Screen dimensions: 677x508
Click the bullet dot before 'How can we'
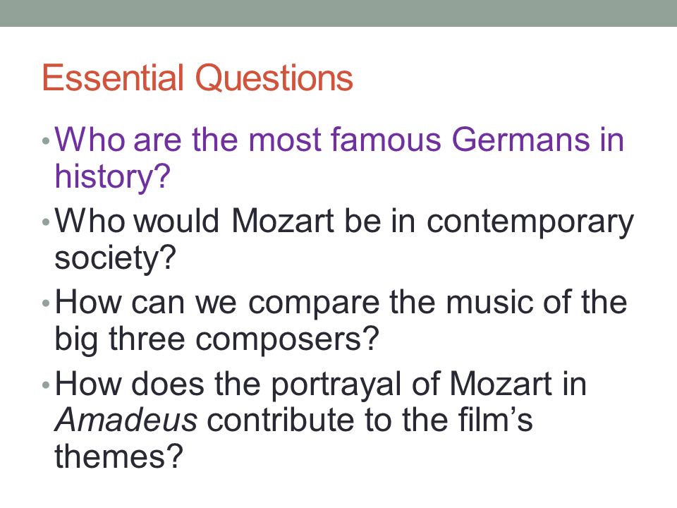(47, 303)
